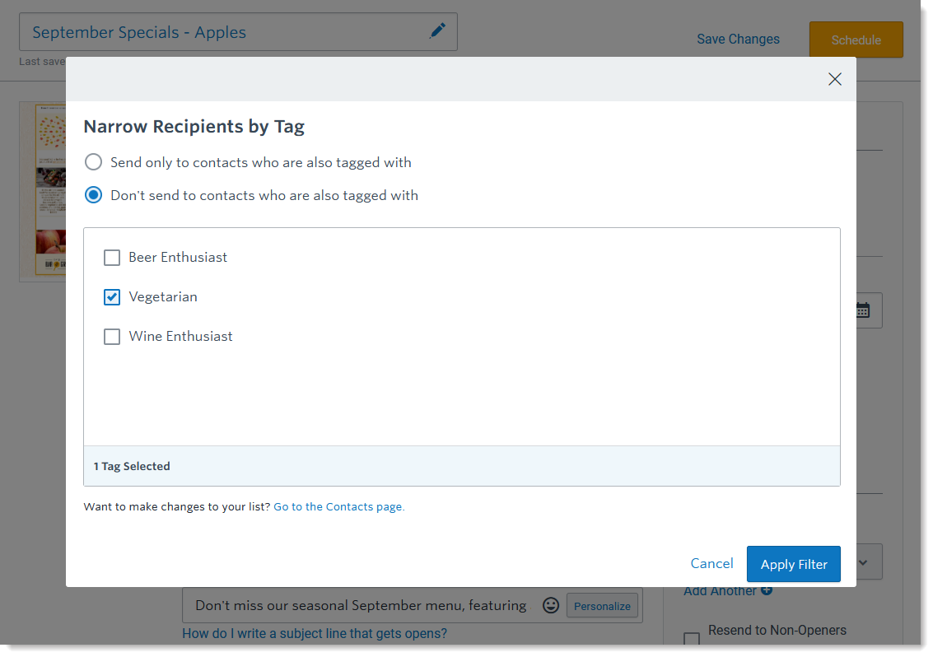Expand the dropdown chevron behind Apply Filter
933x657 pixels.
click(x=863, y=562)
